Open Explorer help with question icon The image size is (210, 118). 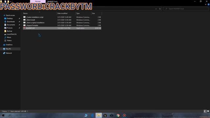[209, 4]
